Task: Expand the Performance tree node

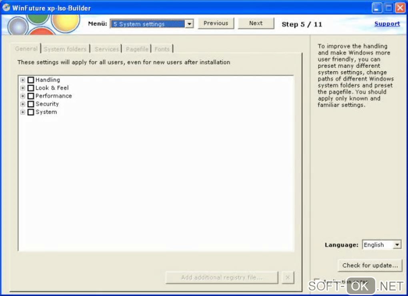Action: click(x=23, y=96)
